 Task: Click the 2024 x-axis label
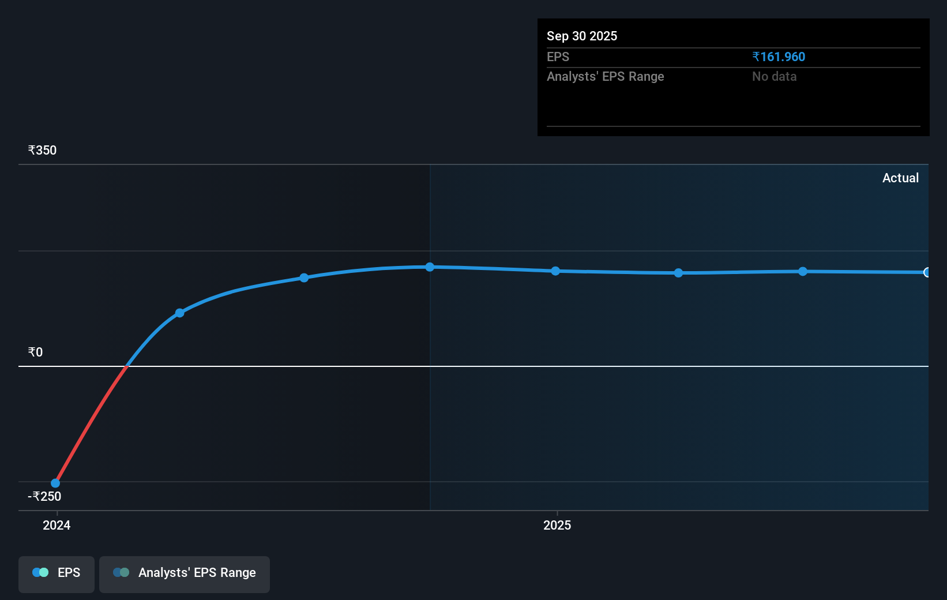[57, 525]
